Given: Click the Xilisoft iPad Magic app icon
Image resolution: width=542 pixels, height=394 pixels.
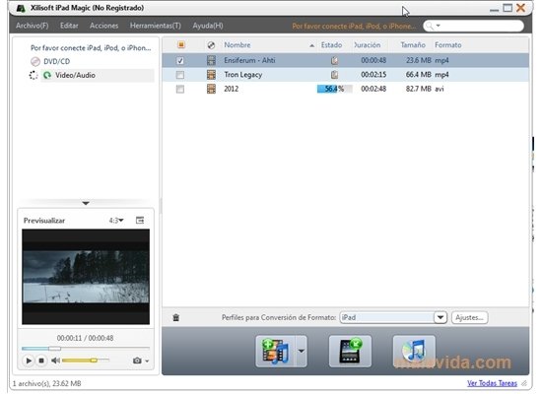Looking at the screenshot, I should coord(21,8).
